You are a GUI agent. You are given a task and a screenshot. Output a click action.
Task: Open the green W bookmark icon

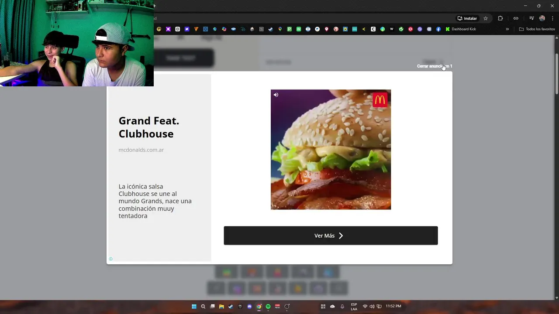(299, 29)
